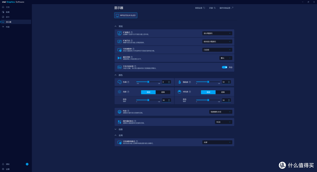Click the contrast value stepper arrows
The width and height of the screenshot is (317, 172).
pos(229,100)
